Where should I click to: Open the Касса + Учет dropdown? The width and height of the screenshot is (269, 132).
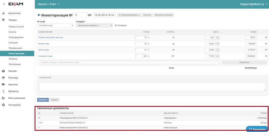tap(48, 4)
